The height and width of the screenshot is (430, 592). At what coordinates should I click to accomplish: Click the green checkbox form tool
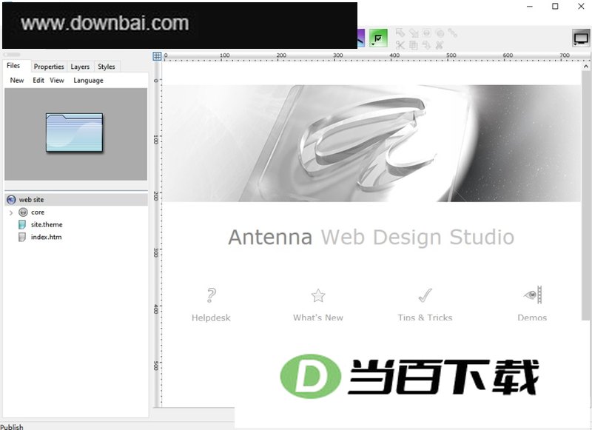[x=378, y=38]
